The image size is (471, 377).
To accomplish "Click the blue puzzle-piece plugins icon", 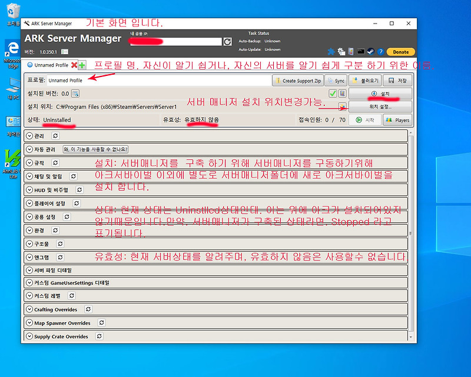I will click(x=331, y=52).
